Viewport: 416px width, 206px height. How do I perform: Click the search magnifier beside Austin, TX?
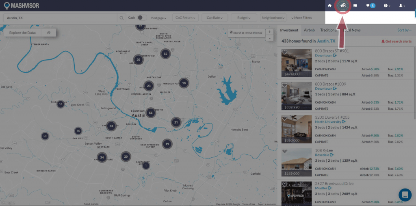[x=121, y=18]
